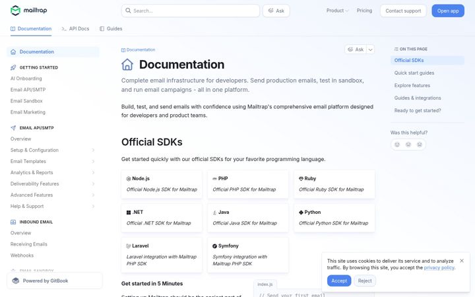Viewport: 475px width, 297px height.
Task: Expand Analytics & Reports chevron
Action: point(93,172)
